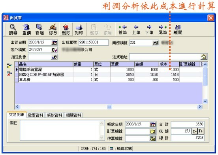Click grid scrollbar down arrow

[x=205, y=101]
